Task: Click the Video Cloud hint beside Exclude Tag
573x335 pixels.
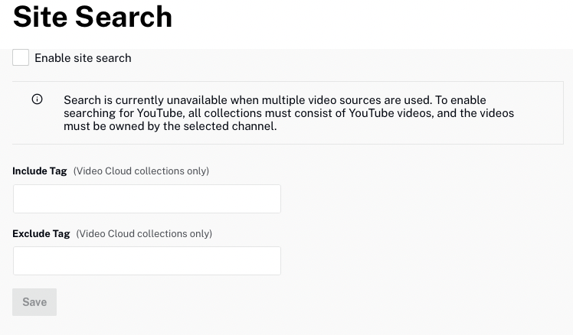Action: (144, 234)
